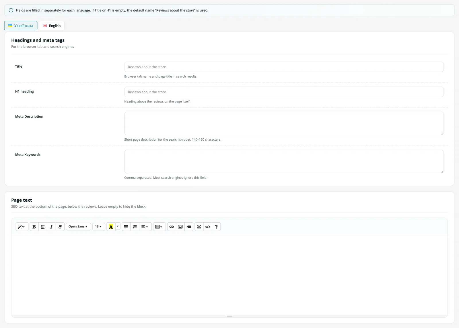Click the Meta Description textarea resize grip
Screen dimensions: 459x328
pos(442,133)
